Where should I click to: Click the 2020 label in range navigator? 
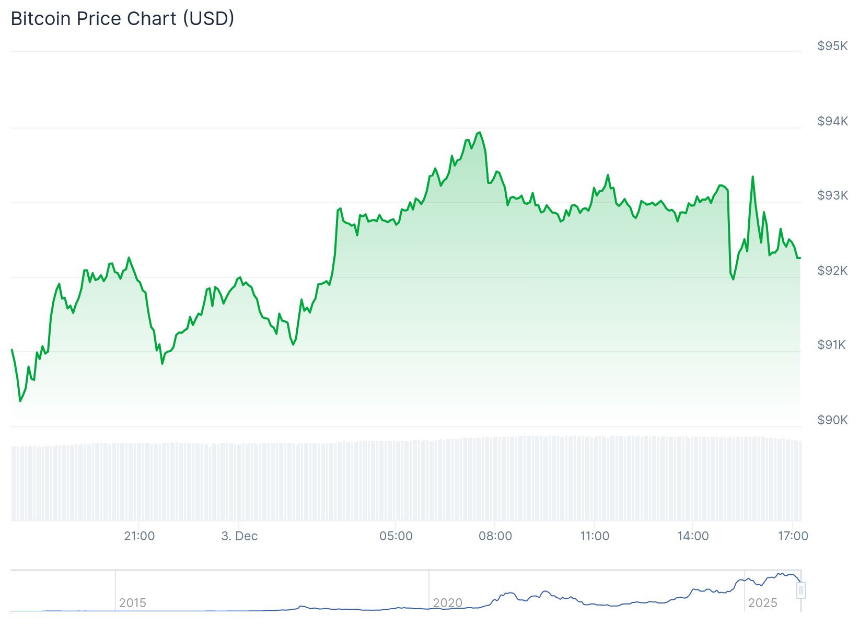[448, 603]
